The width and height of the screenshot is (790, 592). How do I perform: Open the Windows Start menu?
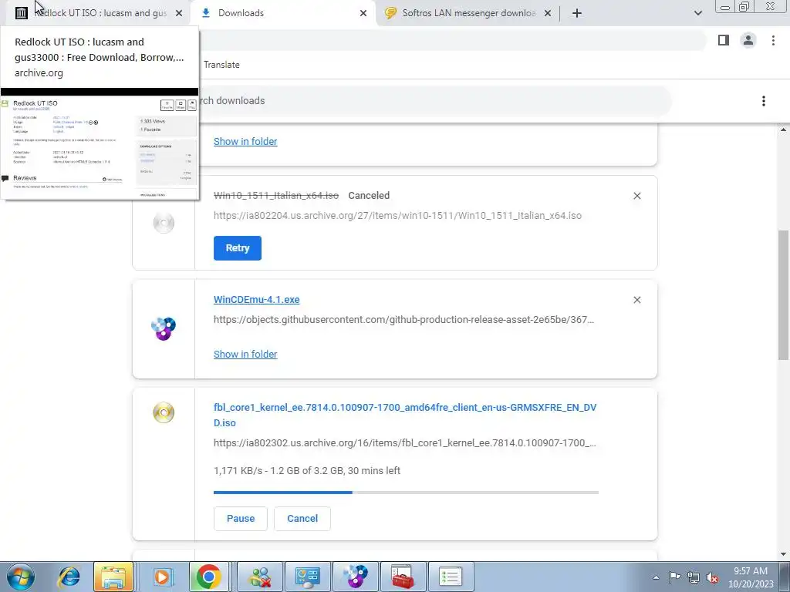tap(21, 577)
